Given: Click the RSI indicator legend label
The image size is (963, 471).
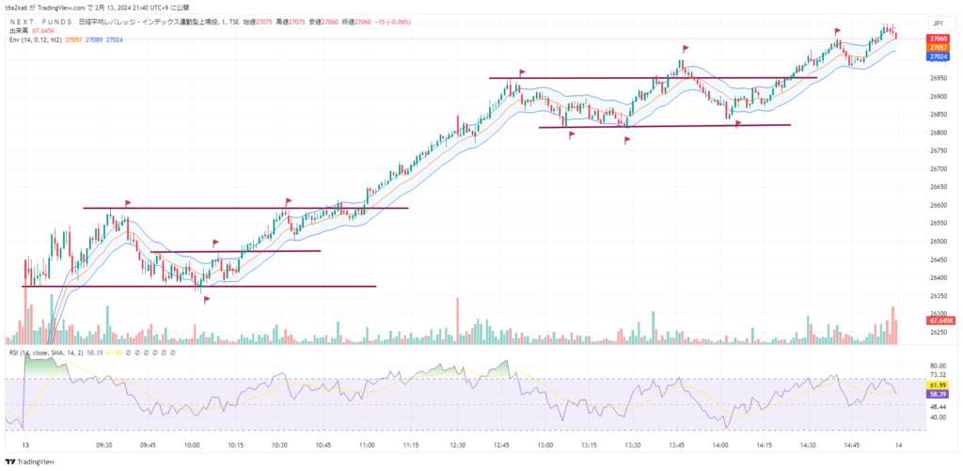Looking at the screenshot, I should click(x=40, y=353).
